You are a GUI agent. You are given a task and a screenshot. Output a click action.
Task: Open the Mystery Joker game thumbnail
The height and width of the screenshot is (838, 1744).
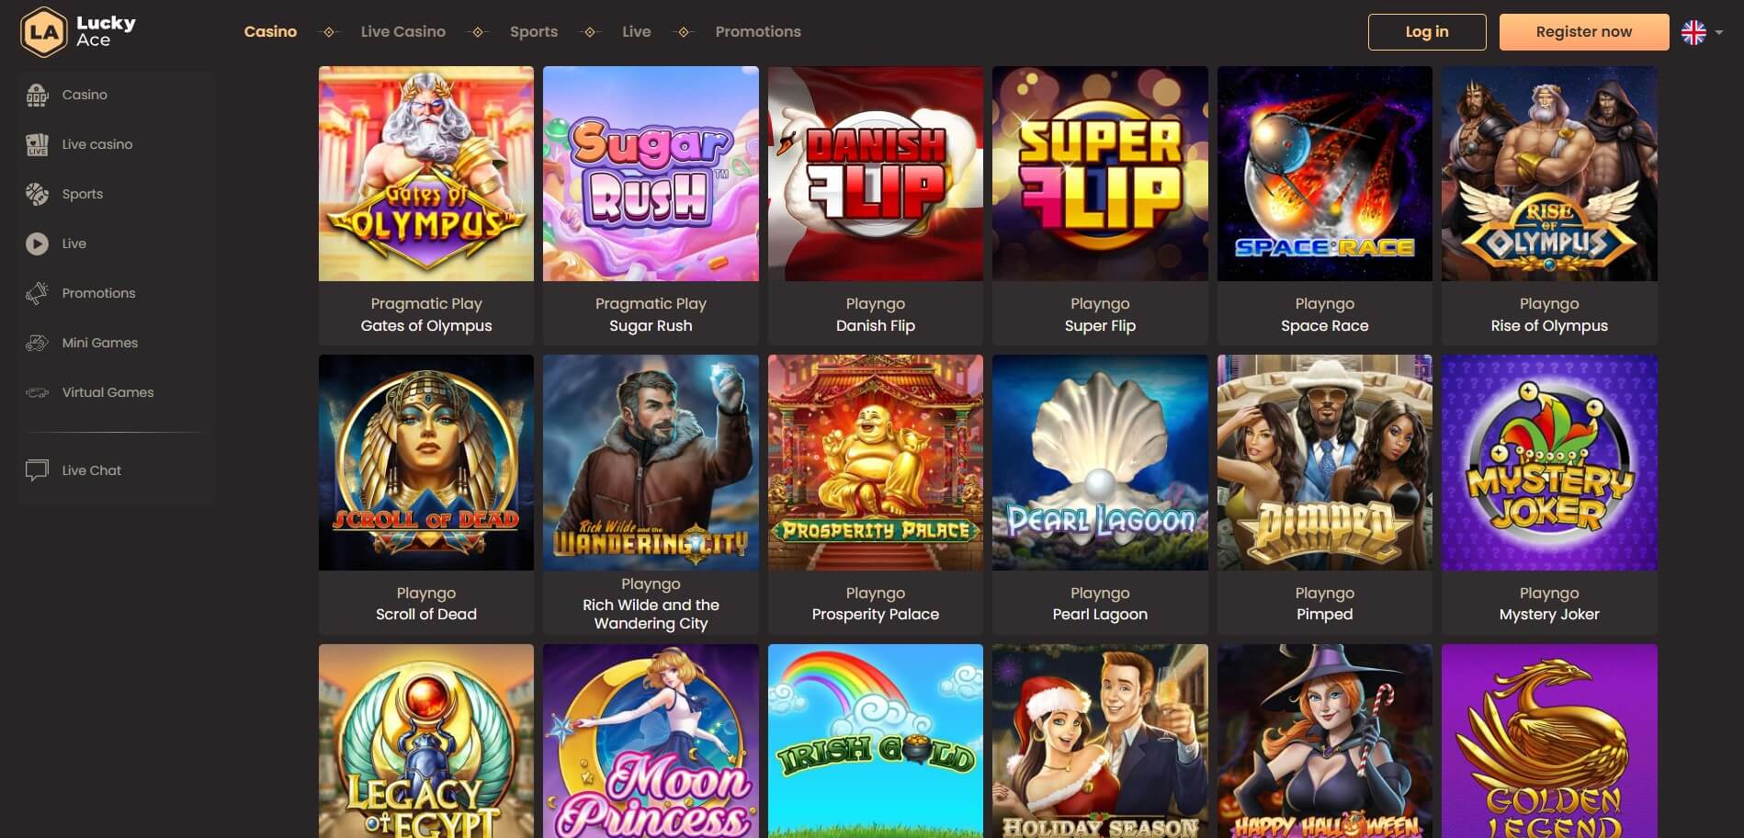[x=1549, y=462]
